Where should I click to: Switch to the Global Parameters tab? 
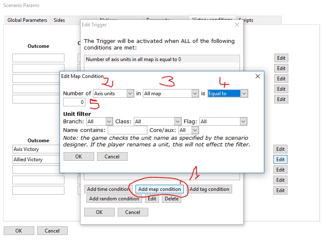pyautogui.click(x=27, y=20)
